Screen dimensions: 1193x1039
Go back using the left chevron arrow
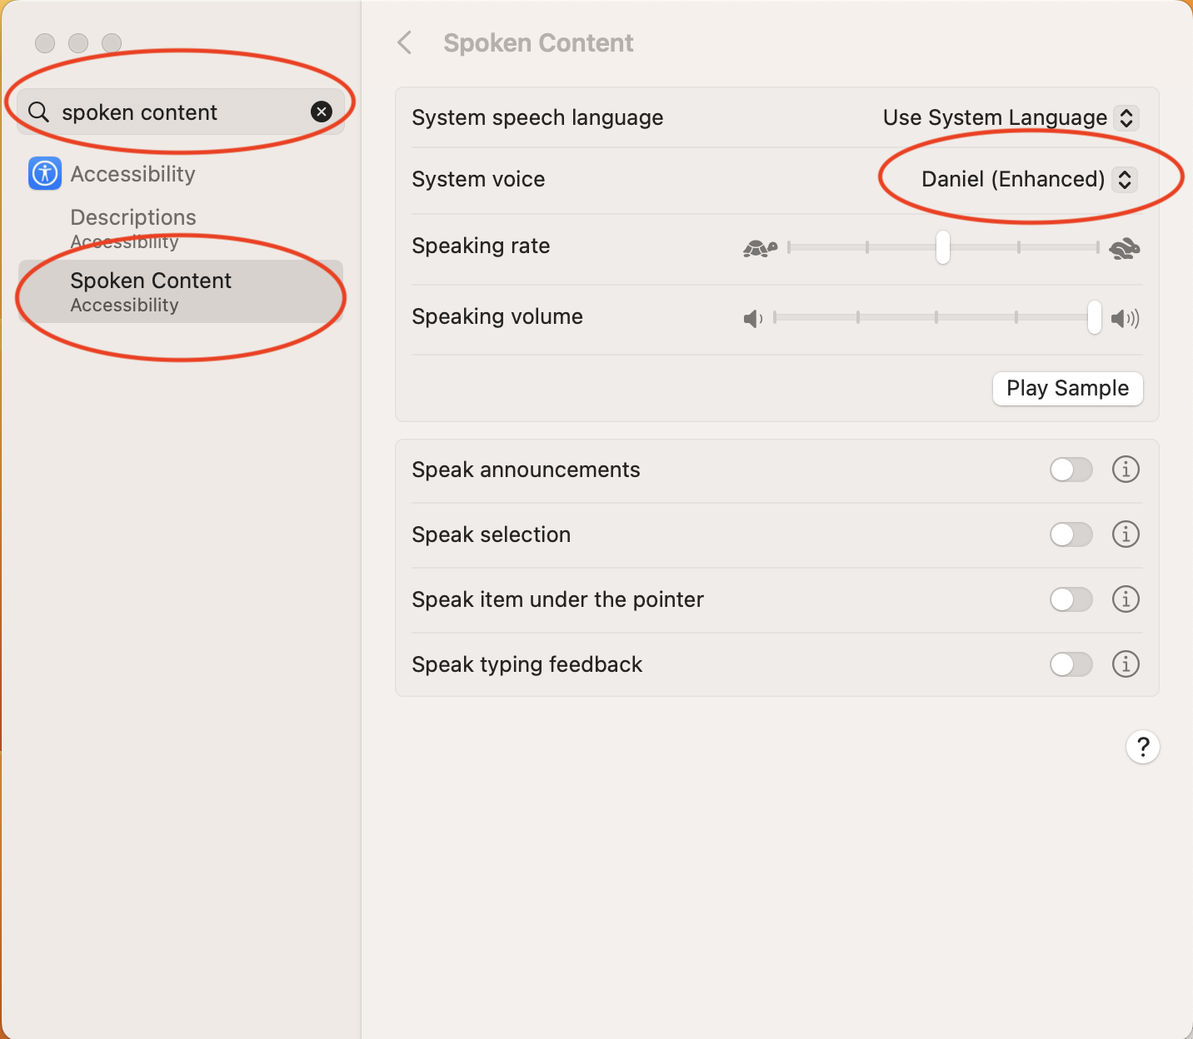tap(405, 42)
